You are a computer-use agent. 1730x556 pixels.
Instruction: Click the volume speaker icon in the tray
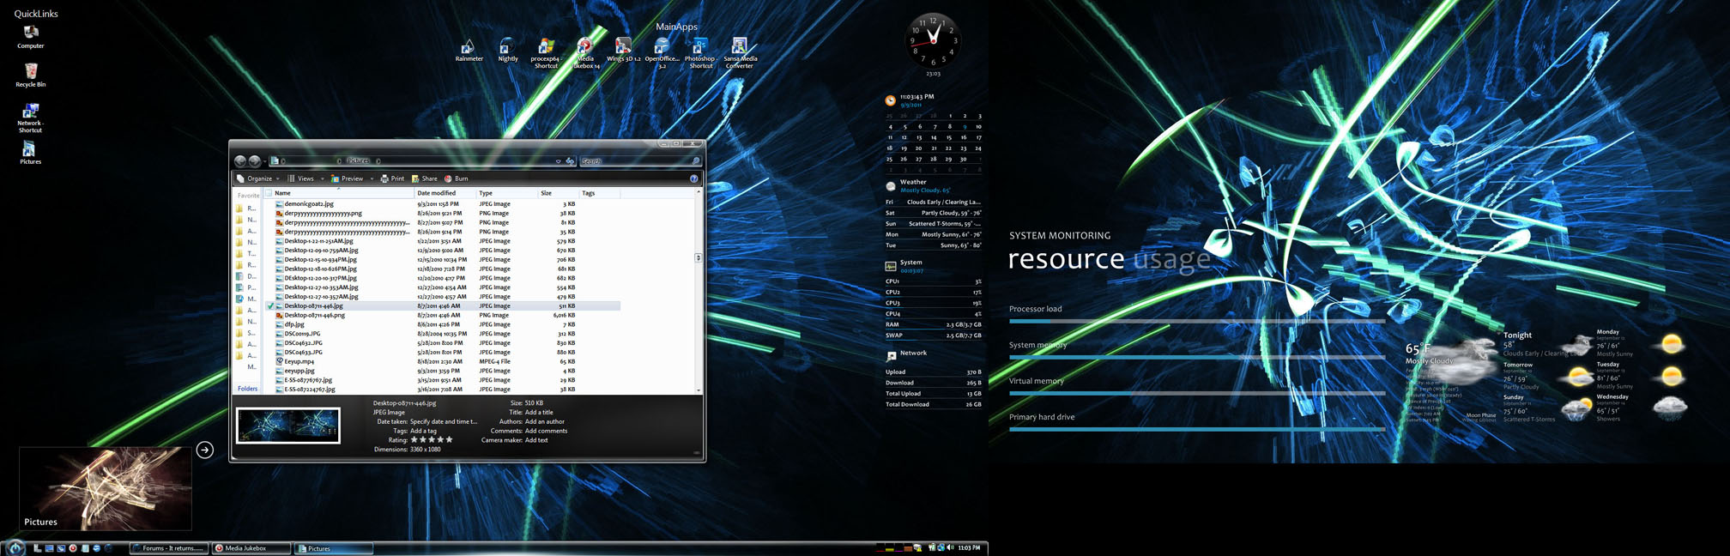point(950,547)
